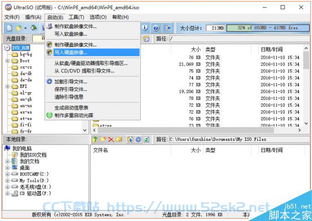
Task: Click the Rename folder icon in local toolbar
Action: [x=119, y=139]
